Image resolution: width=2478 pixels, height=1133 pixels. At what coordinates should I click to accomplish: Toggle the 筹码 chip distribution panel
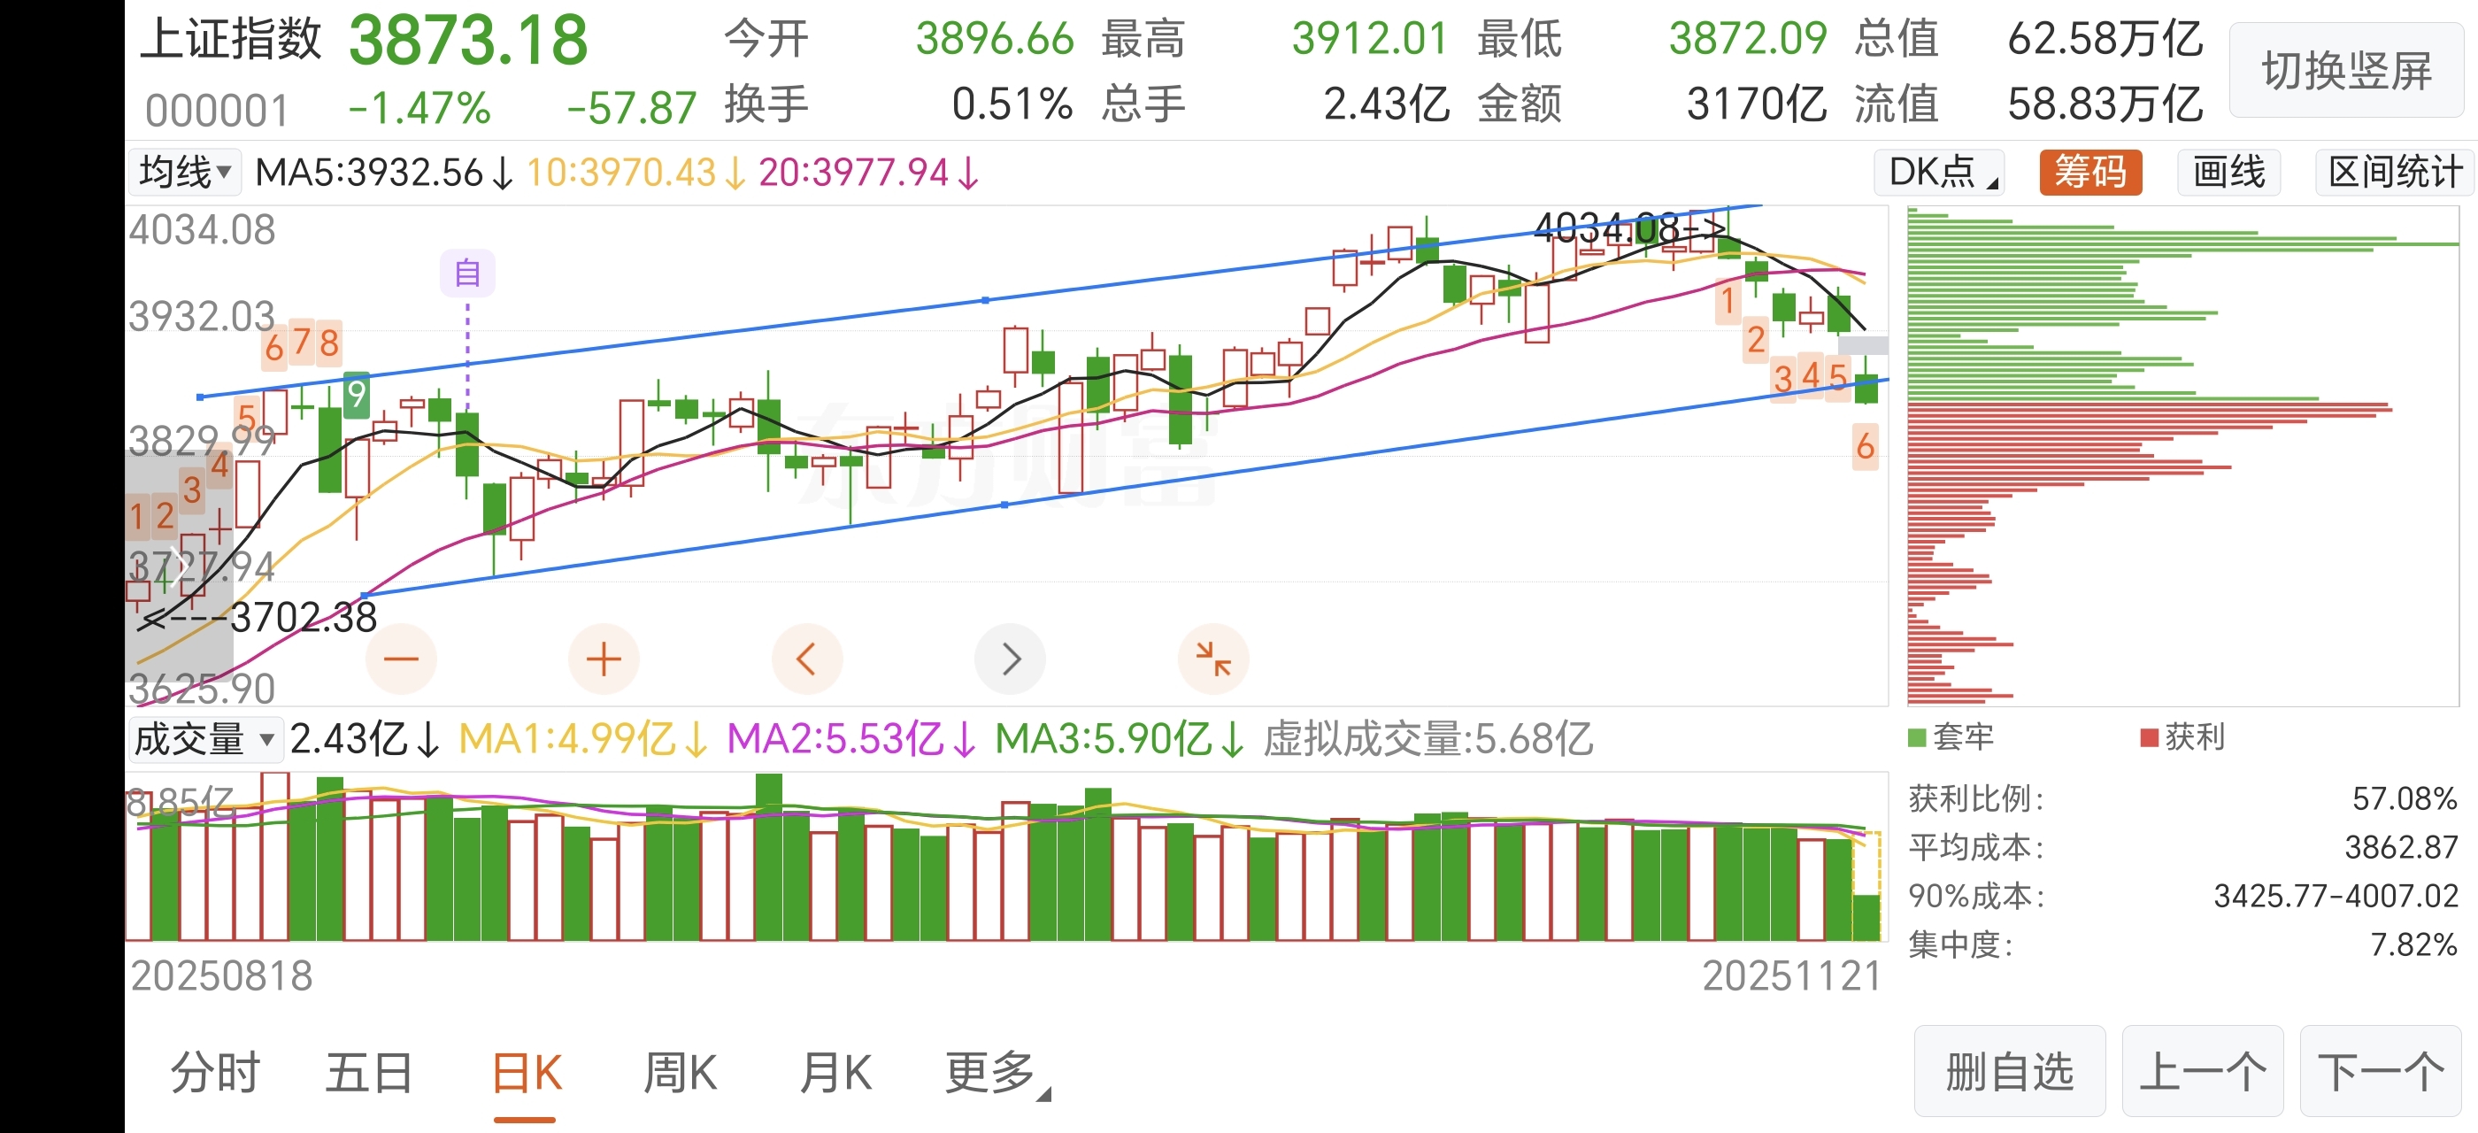pyautogui.click(x=2089, y=173)
